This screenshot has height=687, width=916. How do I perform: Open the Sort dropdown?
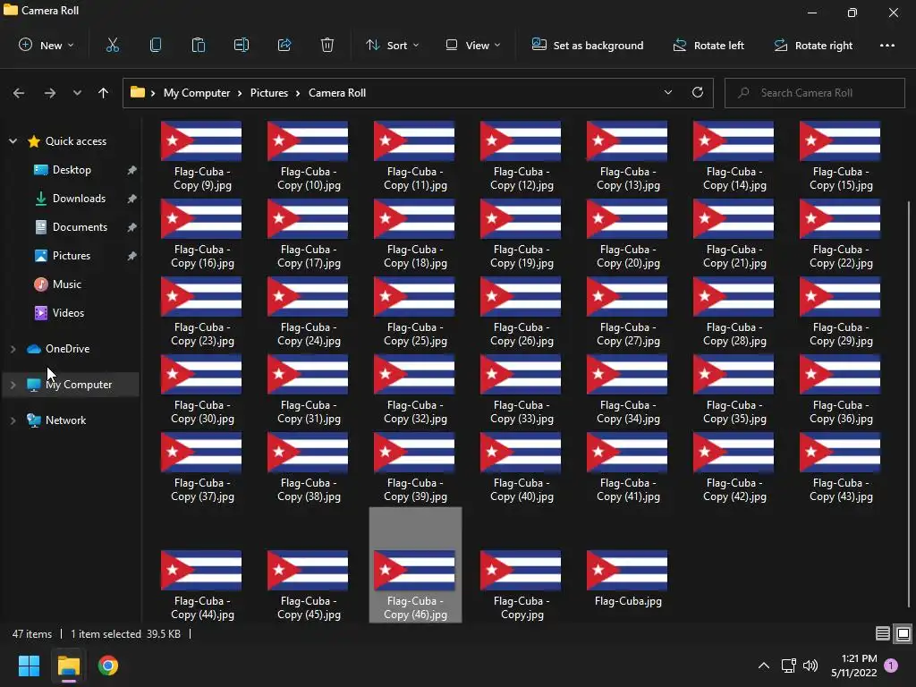(x=392, y=45)
